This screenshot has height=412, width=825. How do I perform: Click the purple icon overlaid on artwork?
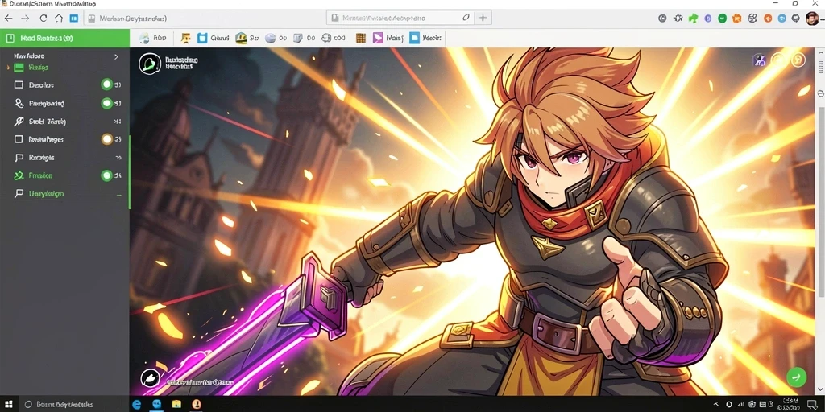point(759,60)
